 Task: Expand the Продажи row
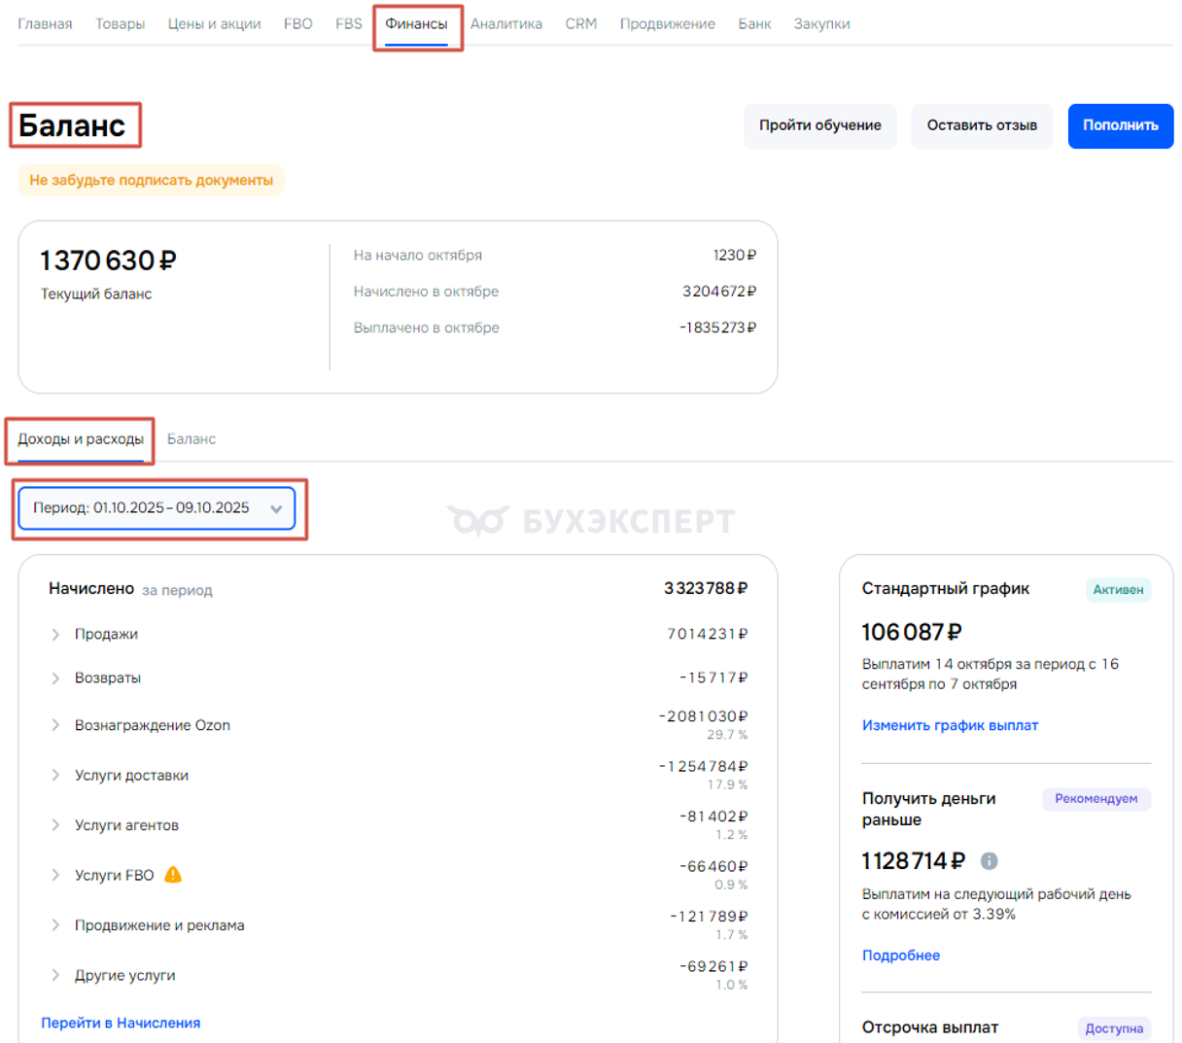[55, 634]
